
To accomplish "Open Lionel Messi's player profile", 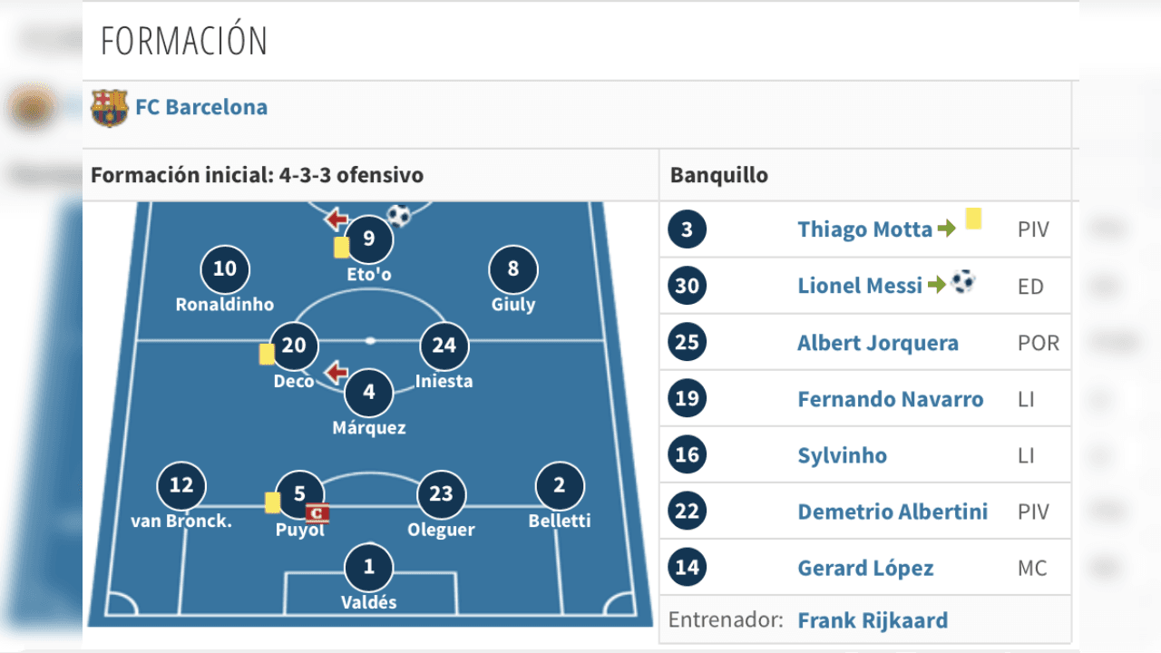I will tap(859, 286).
